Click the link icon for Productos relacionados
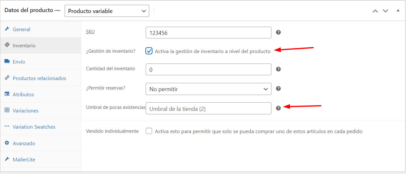Image resolution: width=406 pixels, height=174 pixels. [x=7, y=78]
